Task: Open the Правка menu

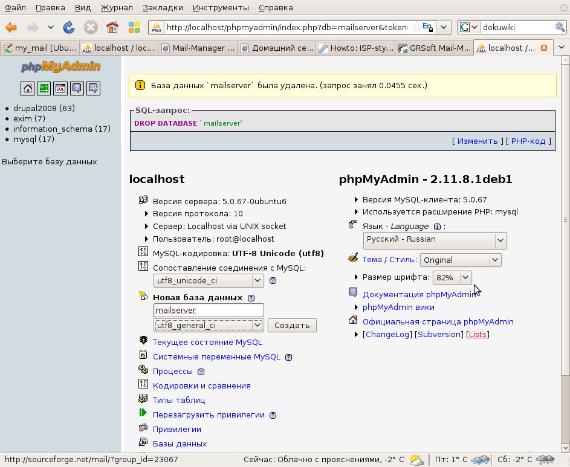Action: (x=50, y=8)
